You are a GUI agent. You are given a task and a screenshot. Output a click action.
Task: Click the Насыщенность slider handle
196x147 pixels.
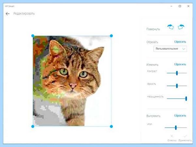point(186,99)
